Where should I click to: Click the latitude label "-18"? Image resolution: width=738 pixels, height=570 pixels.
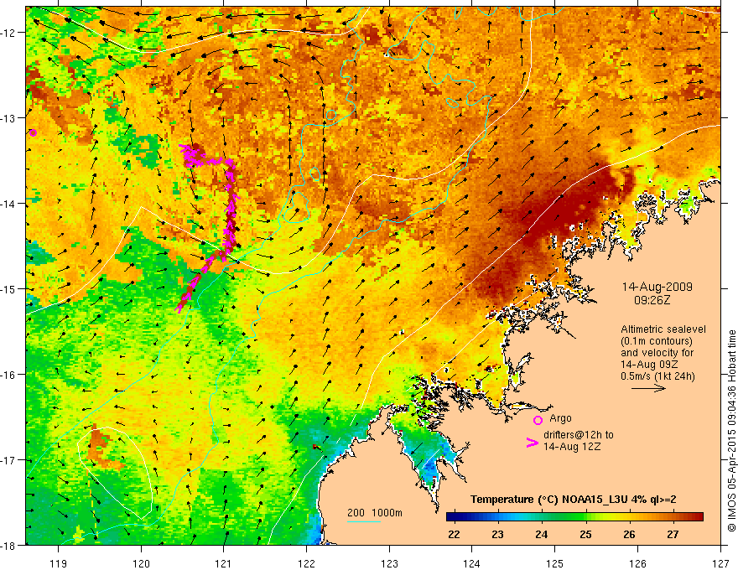click(x=8, y=546)
